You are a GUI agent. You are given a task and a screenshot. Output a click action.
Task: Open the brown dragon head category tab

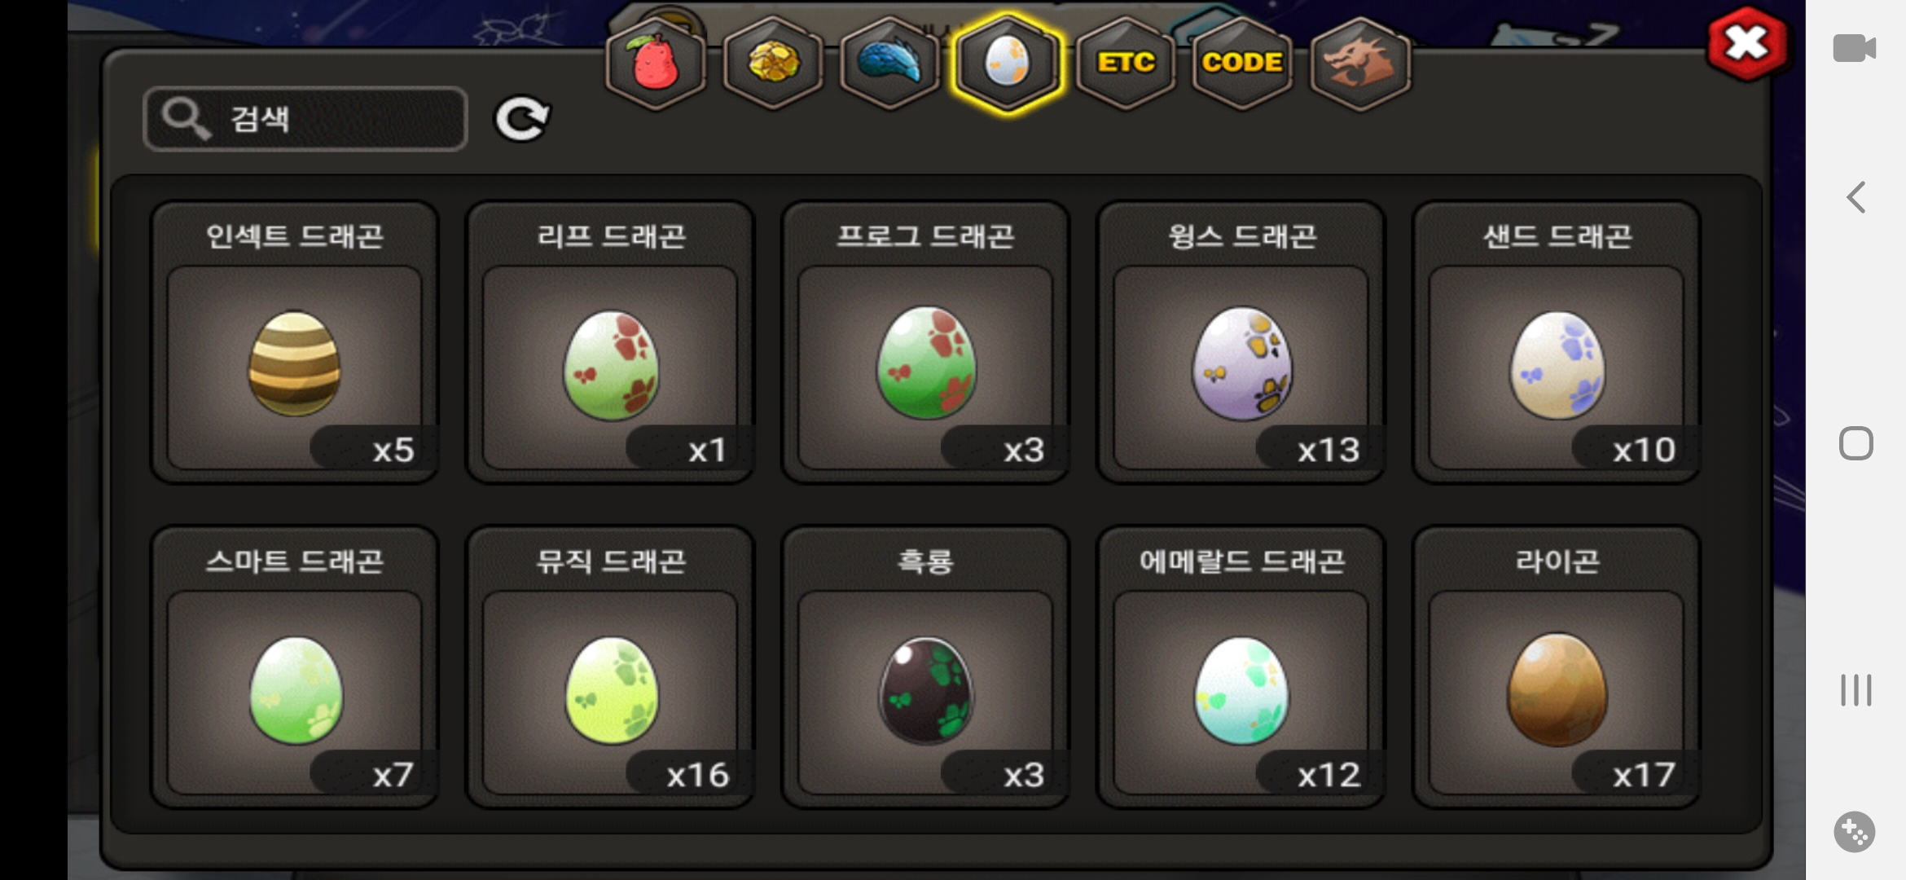point(1360,64)
